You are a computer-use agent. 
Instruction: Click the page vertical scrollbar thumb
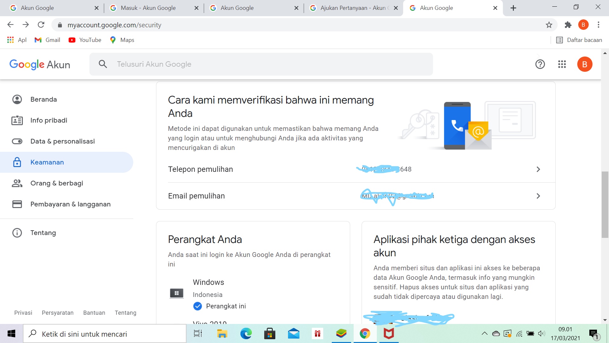tap(605, 205)
